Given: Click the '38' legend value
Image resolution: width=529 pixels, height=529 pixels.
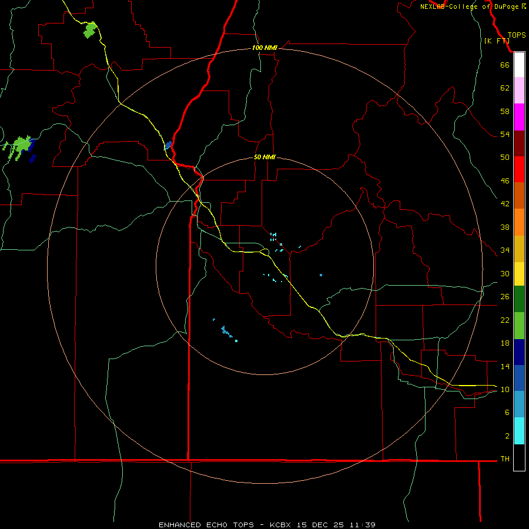Looking at the screenshot, I should click(505, 227).
